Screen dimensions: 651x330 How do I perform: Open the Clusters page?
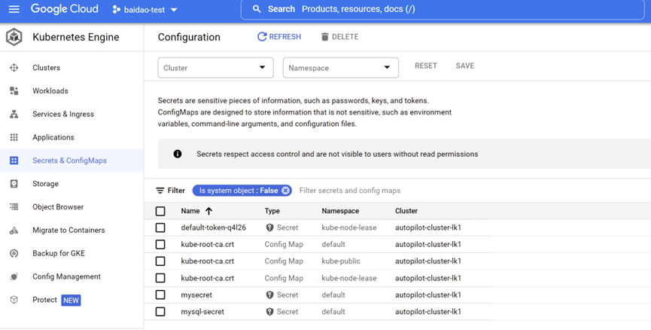(x=46, y=68)
